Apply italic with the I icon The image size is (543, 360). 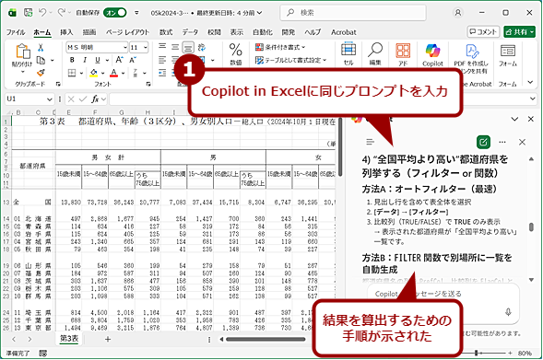(85, 60)
